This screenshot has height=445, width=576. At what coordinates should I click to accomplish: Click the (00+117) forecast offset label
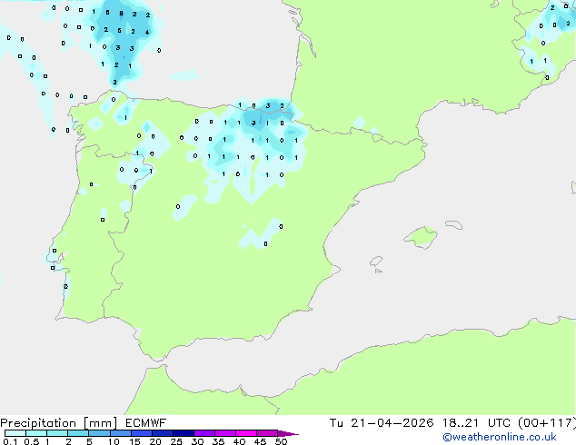pos(548,422)
